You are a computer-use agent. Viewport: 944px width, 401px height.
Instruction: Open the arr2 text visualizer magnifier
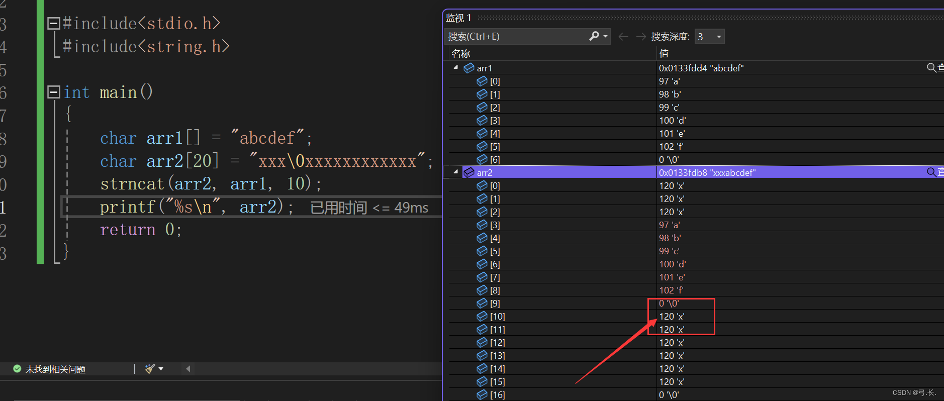point(931,172)
